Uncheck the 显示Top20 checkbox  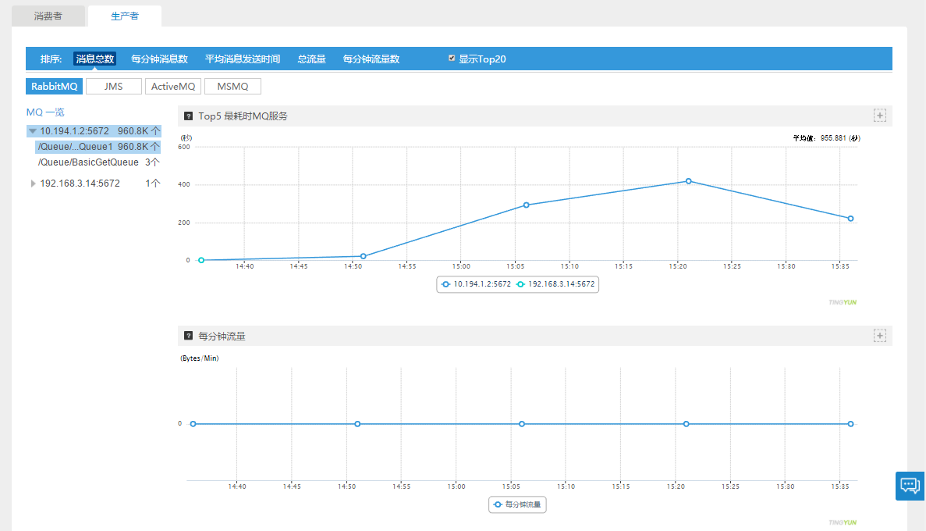click(x=452, y=58)
